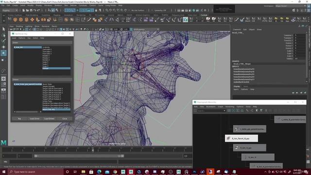The width and height of the screenshot is (311, 175).
Task: Open Channel Box Channels menu
Action: (237, 29)
